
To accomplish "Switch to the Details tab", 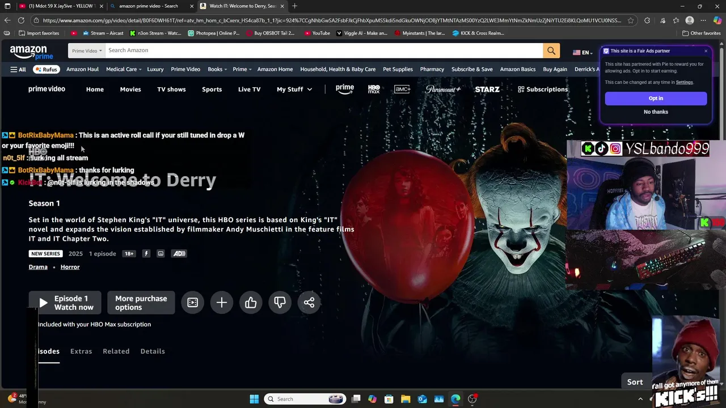I will 153,351.
